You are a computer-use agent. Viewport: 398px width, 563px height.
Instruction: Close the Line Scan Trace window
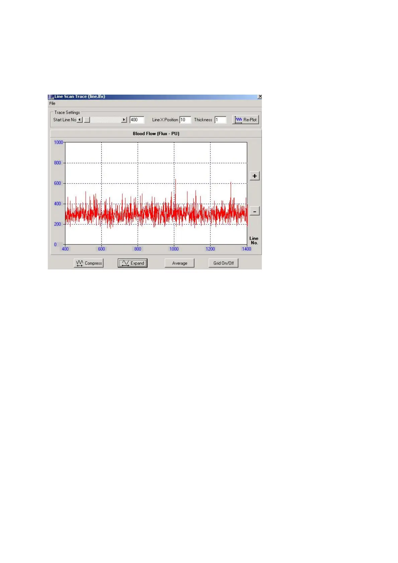point(260,97)
